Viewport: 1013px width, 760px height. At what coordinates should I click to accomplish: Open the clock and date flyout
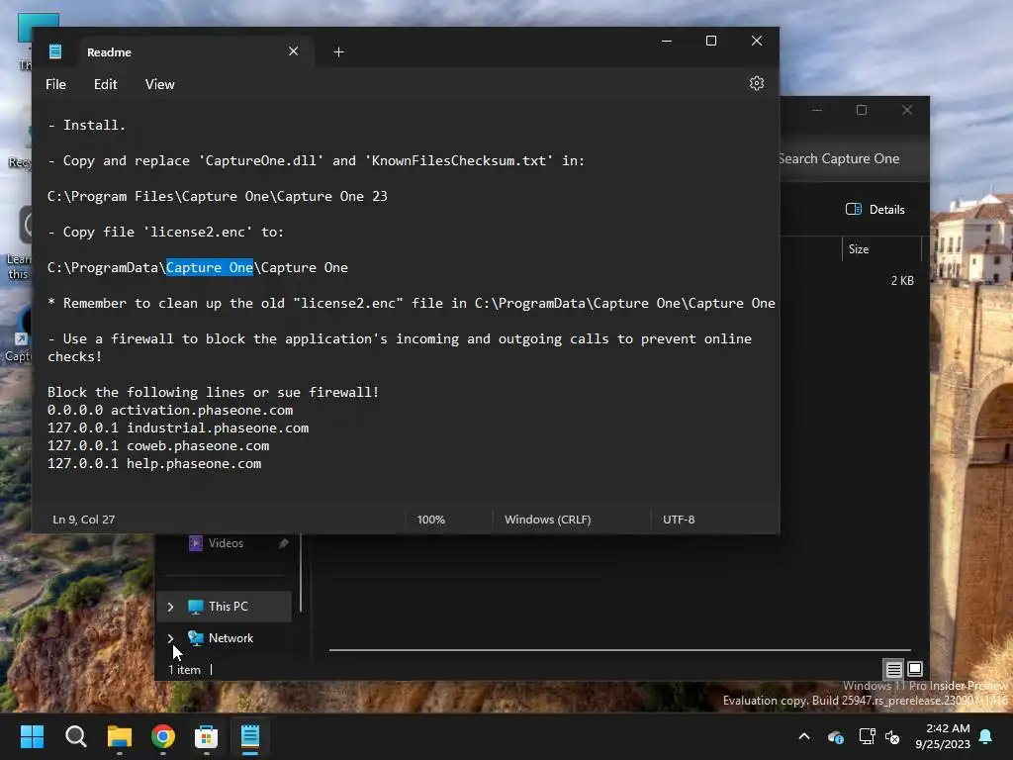pos(943,736)
